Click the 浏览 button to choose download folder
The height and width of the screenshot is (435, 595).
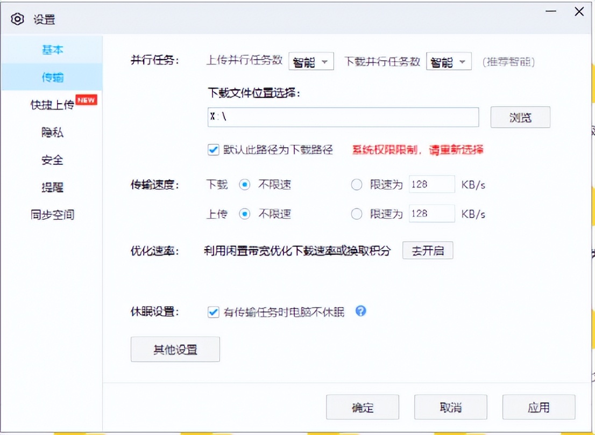[x=520, y=117]
